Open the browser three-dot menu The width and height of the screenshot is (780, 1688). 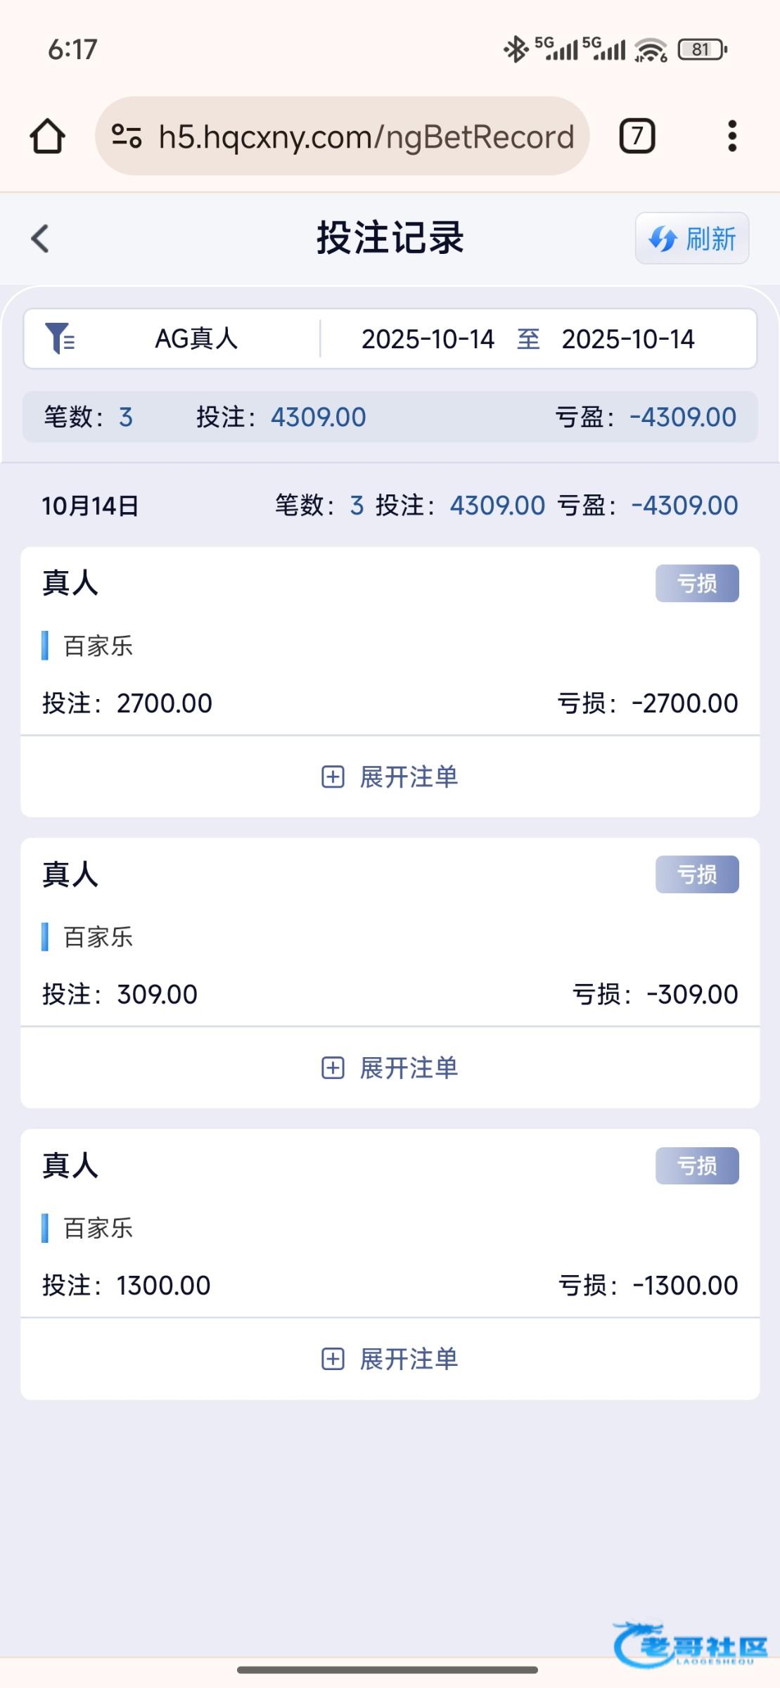732,136
